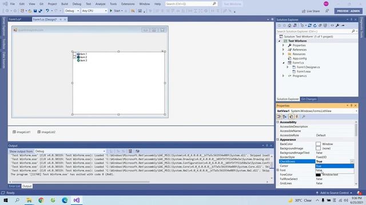Click the Live Share button
The width and height of the screenshot is (366, 205).
tap(311, 11)
